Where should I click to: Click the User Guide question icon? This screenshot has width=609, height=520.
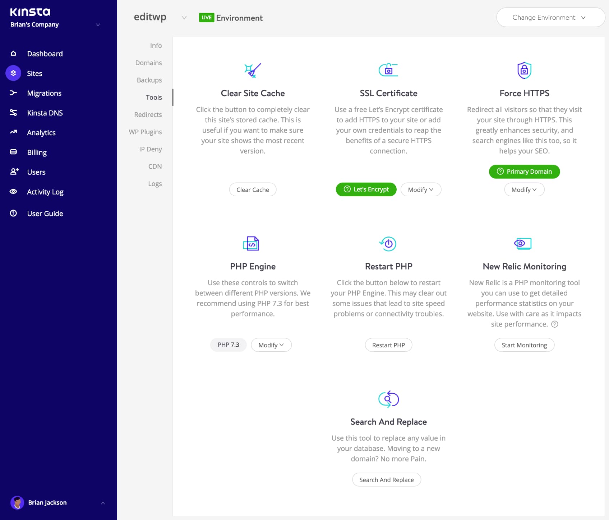(x=13, y=213)
